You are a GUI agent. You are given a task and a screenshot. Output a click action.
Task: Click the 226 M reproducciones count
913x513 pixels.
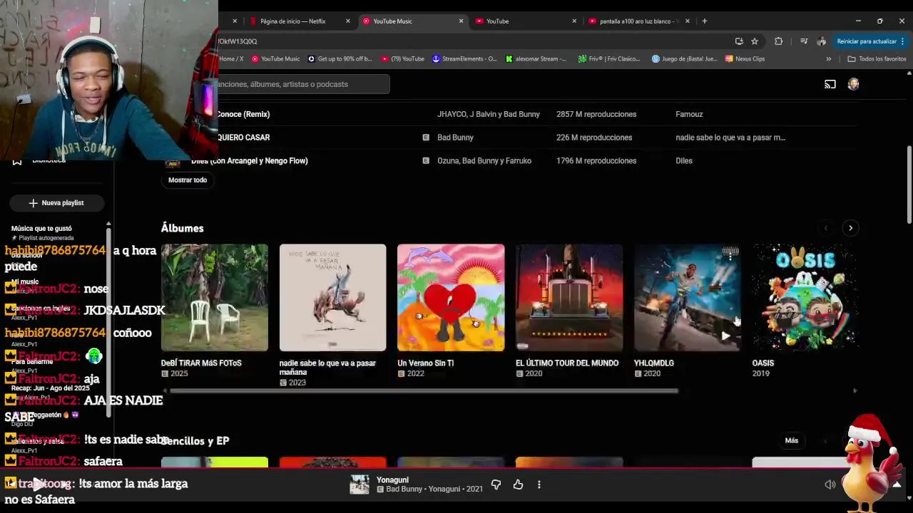[x=594, y=138]
